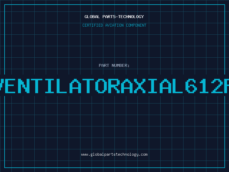Click the PART NUMBER: label
Viewport: 229px width, 172px height.
coord(114,65)
